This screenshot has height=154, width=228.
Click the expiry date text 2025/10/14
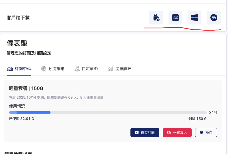[x=26, y=97]
